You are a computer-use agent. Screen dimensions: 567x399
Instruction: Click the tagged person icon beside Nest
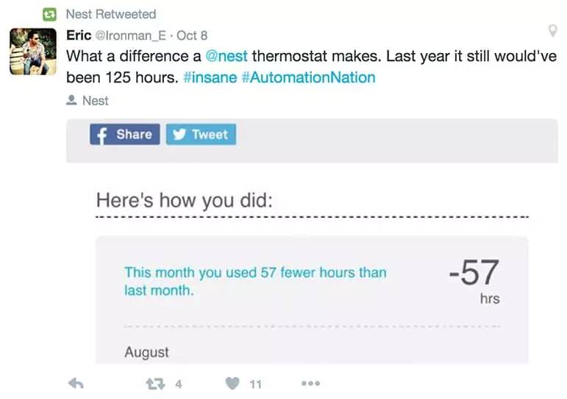click(x=71, y=100)
